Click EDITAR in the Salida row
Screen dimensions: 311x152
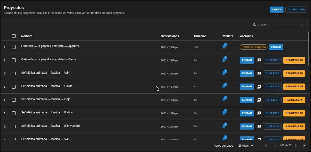coord(247,87)
